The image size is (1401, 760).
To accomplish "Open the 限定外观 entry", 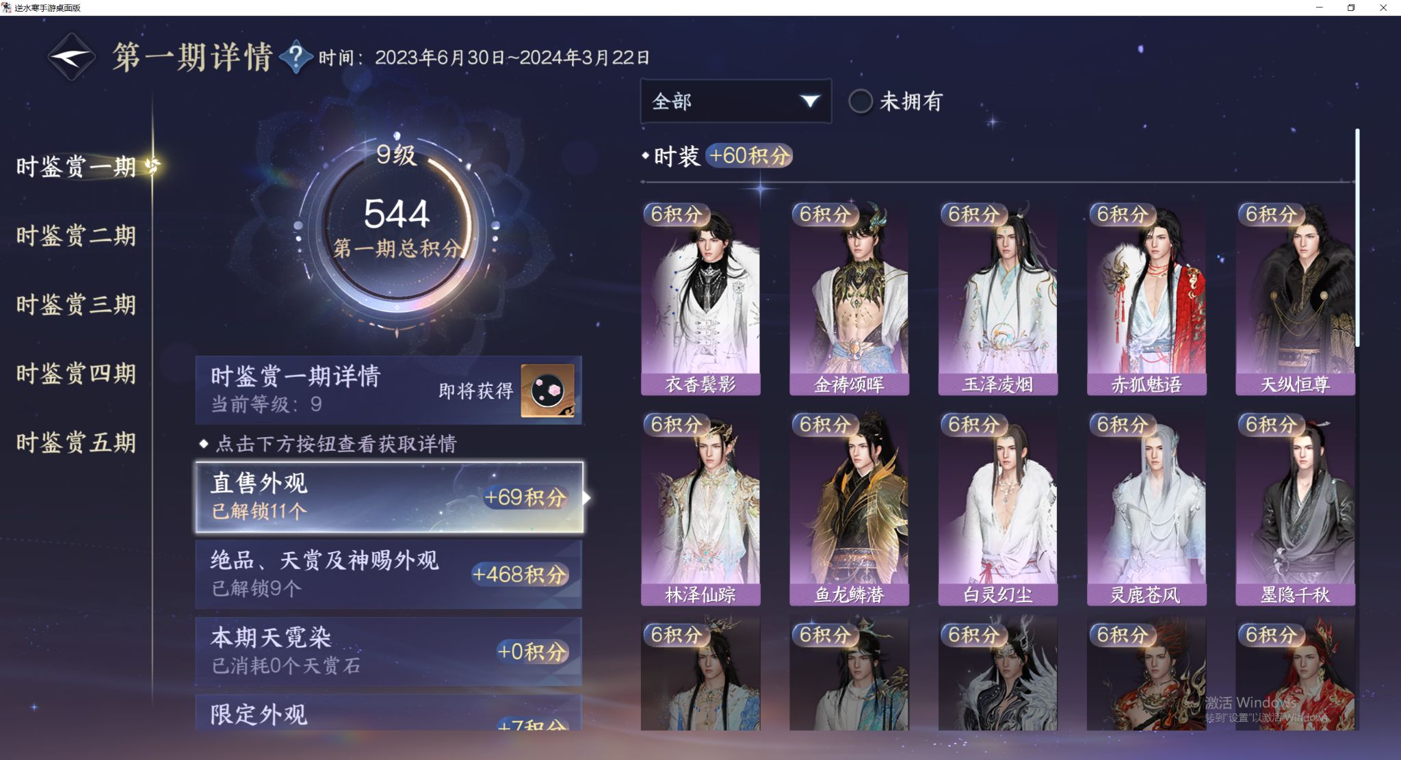I will point(389,713).
